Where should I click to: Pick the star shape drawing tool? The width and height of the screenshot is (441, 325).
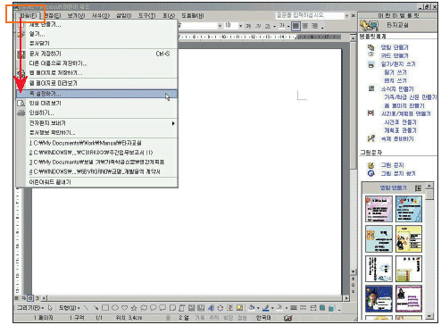[x=134, y=307]
